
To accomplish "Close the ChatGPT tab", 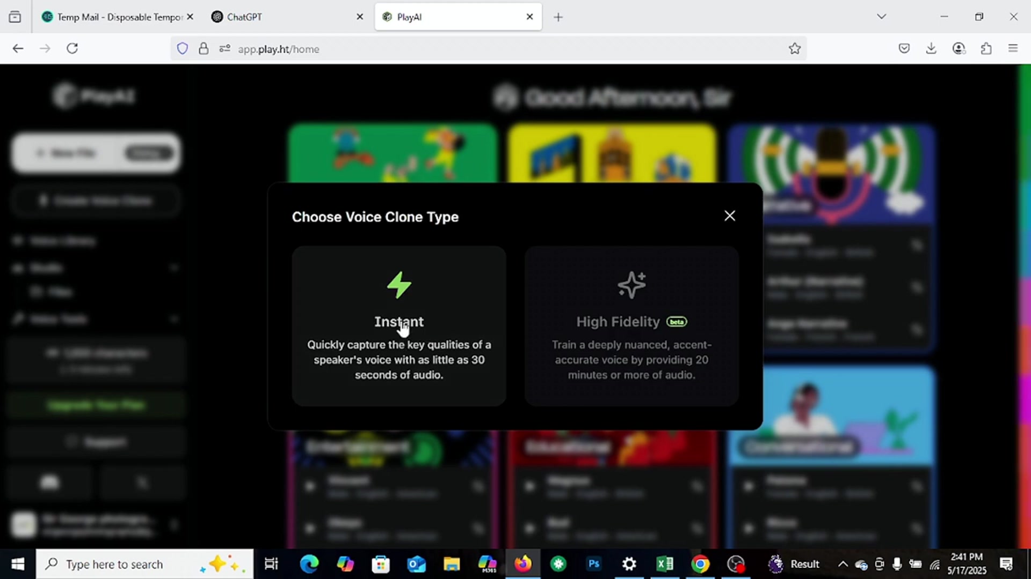I will point(360,17).
